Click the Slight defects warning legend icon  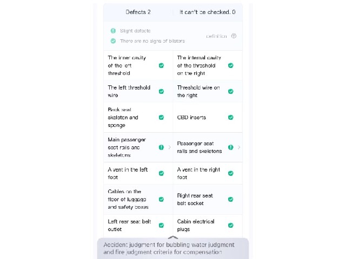point(113,31)
